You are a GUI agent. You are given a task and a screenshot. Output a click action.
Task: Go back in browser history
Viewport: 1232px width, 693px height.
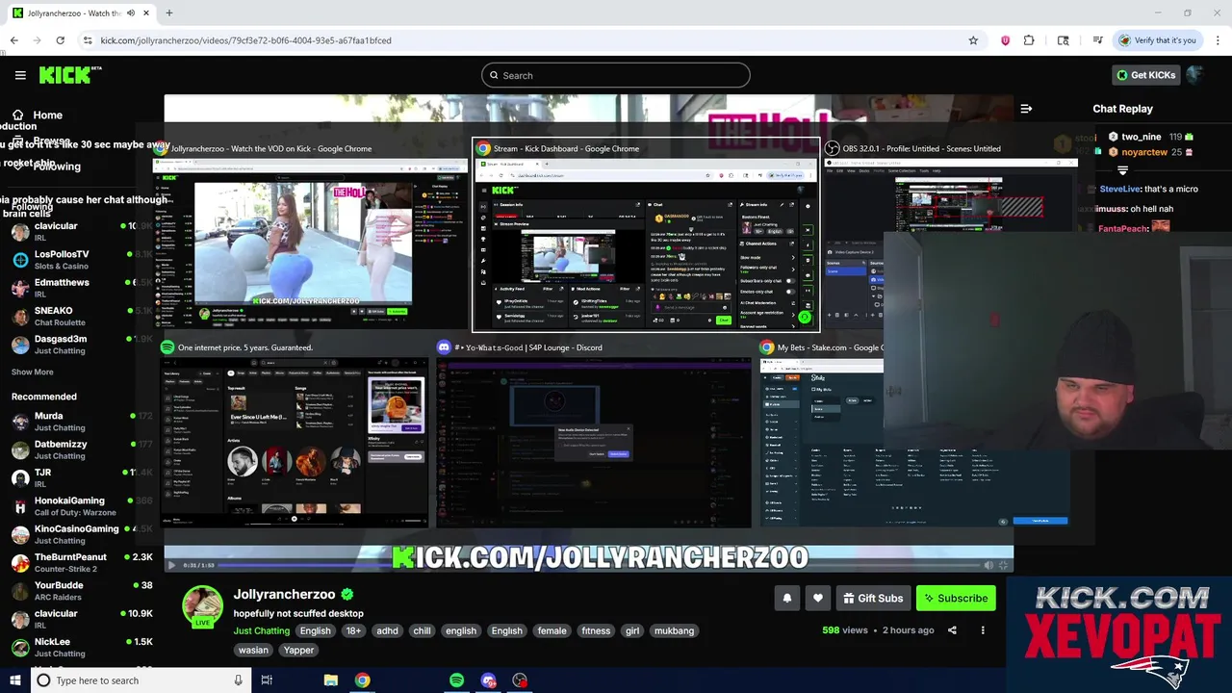[x=13, y=40]
